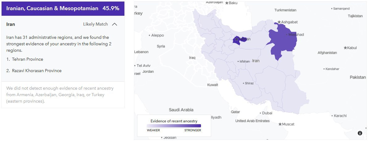The width and height of the screenshot is (368, 143).
Task: Click Razavi Khorasan Province in the list
Action: (37, 71)
